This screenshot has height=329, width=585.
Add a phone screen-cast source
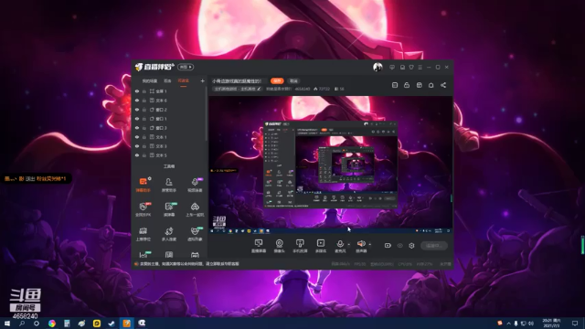(x=300, y=246)
